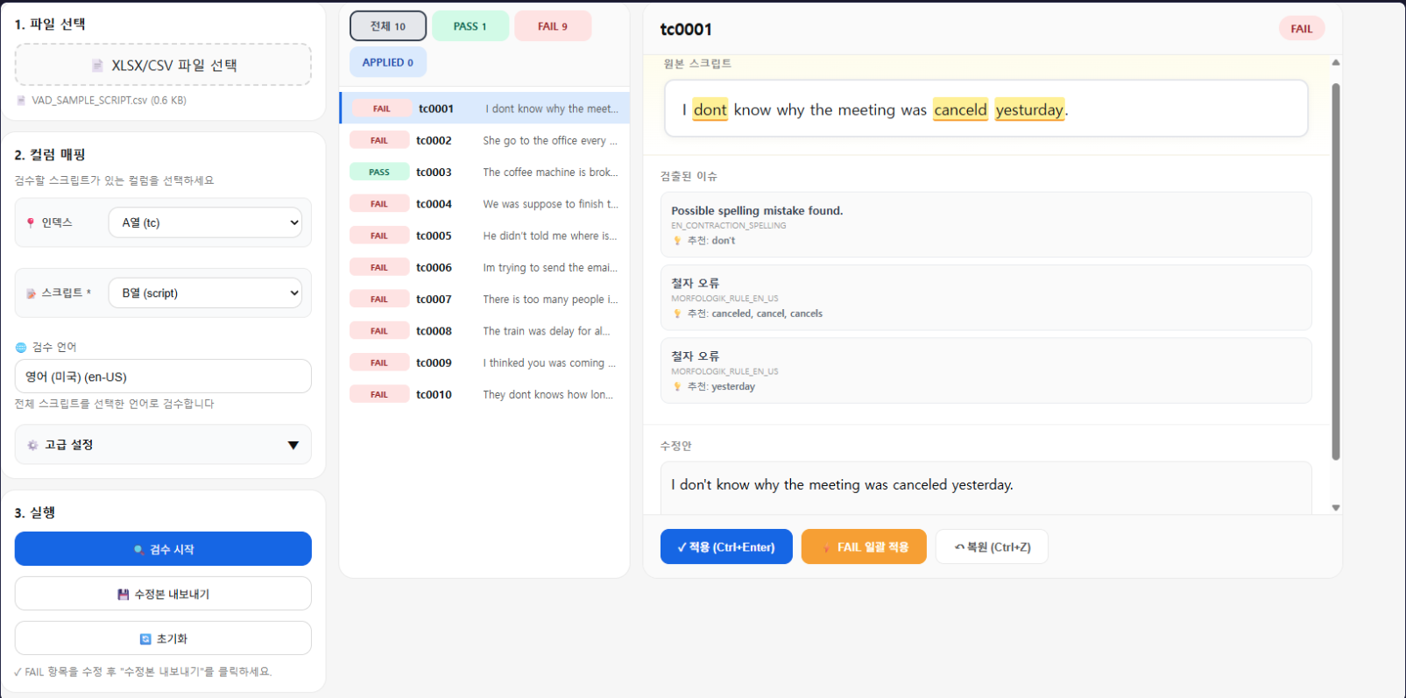1406x698 pixels.
Task: Click the save disk icon on 수정본 내보내기
Action: 124,595
